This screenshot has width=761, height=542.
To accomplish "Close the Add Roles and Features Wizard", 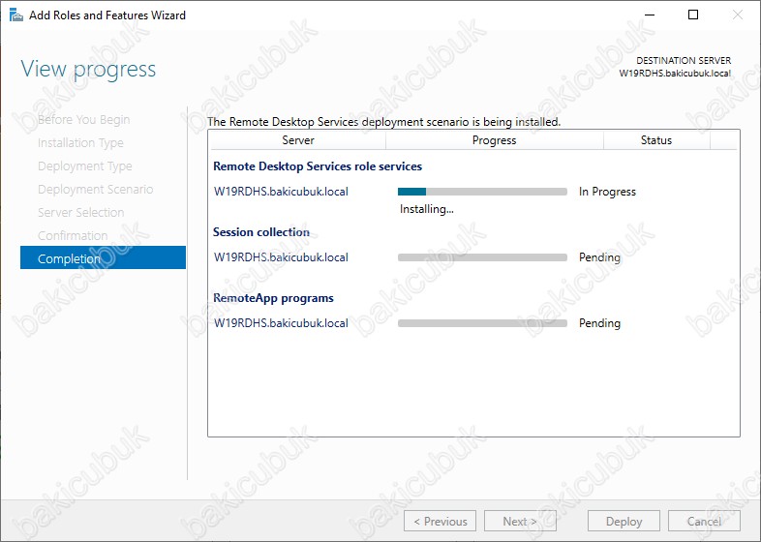I will (x=737, y=15).
